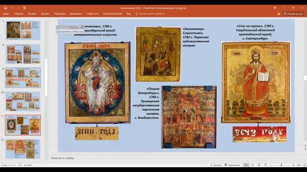This screenshot has width=307, height=172.
Task: Select slide 8 thumbnail
Action: pyautogui.click(x=23, y=54)
